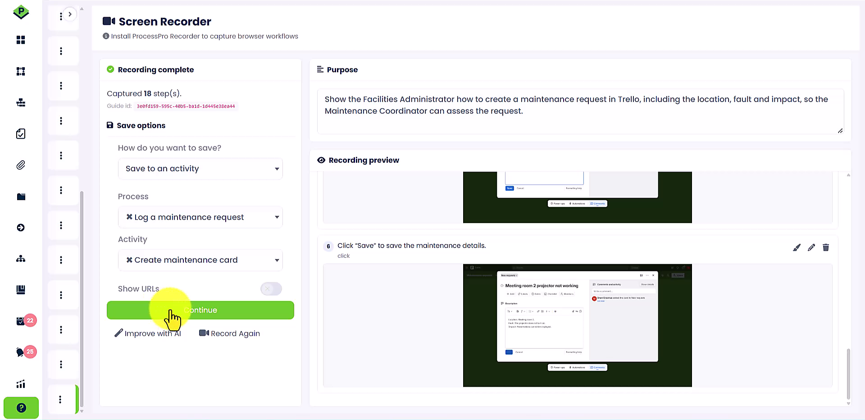Click Record Again

(x=229, y=334)
